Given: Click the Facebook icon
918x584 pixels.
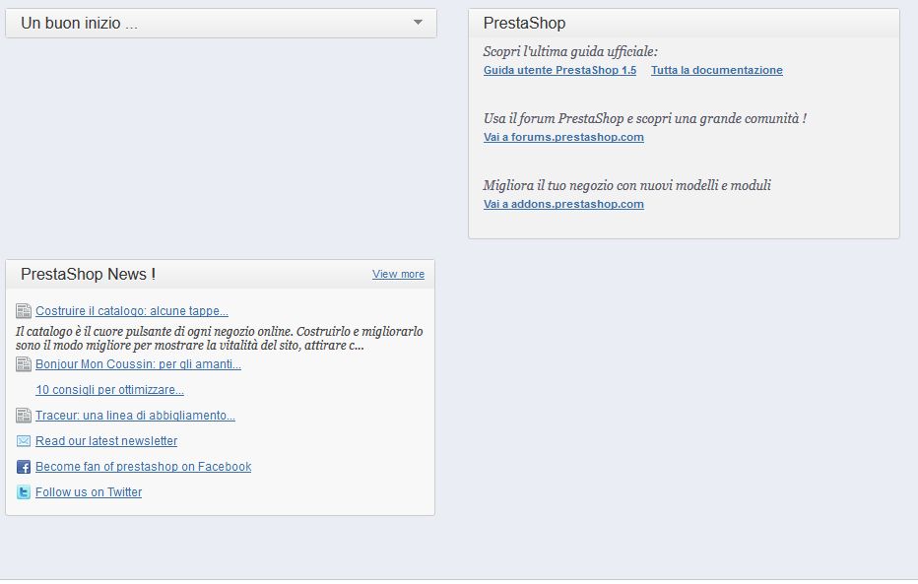Looking at the screenshot, I should pos(24,467).
